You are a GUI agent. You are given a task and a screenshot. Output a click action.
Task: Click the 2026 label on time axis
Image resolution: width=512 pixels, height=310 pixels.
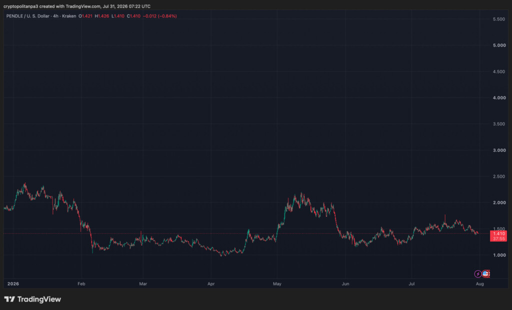tap(13, 284)
